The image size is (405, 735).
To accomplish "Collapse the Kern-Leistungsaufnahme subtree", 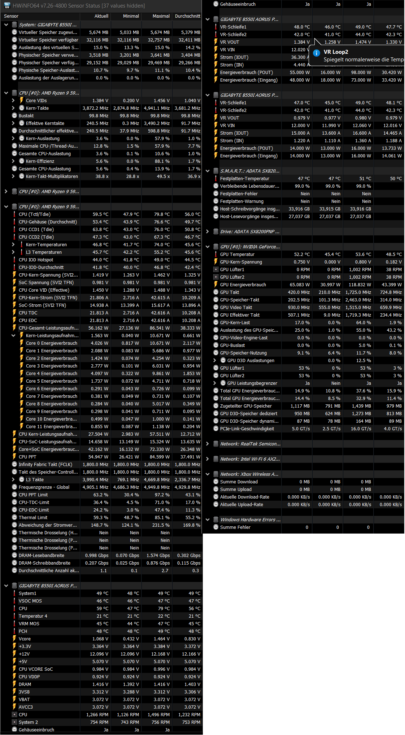I will [x=13, y=335].
